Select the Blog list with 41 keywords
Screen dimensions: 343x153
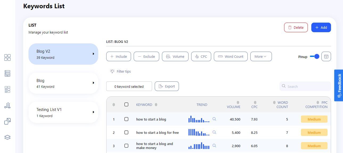[63, 83]
